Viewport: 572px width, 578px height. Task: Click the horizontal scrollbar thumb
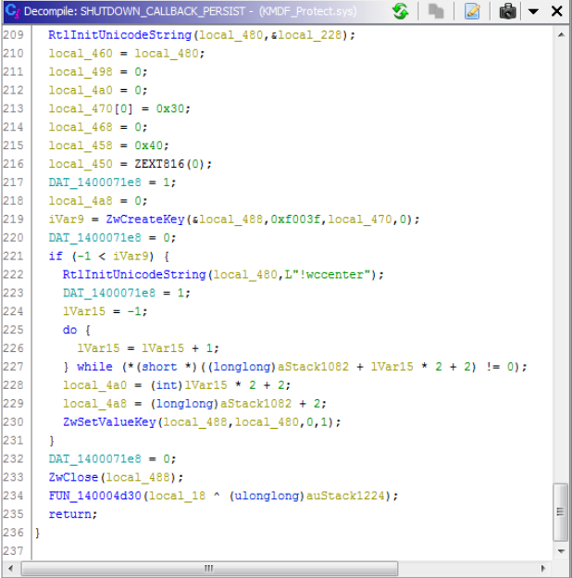click(x=211, y=568)
